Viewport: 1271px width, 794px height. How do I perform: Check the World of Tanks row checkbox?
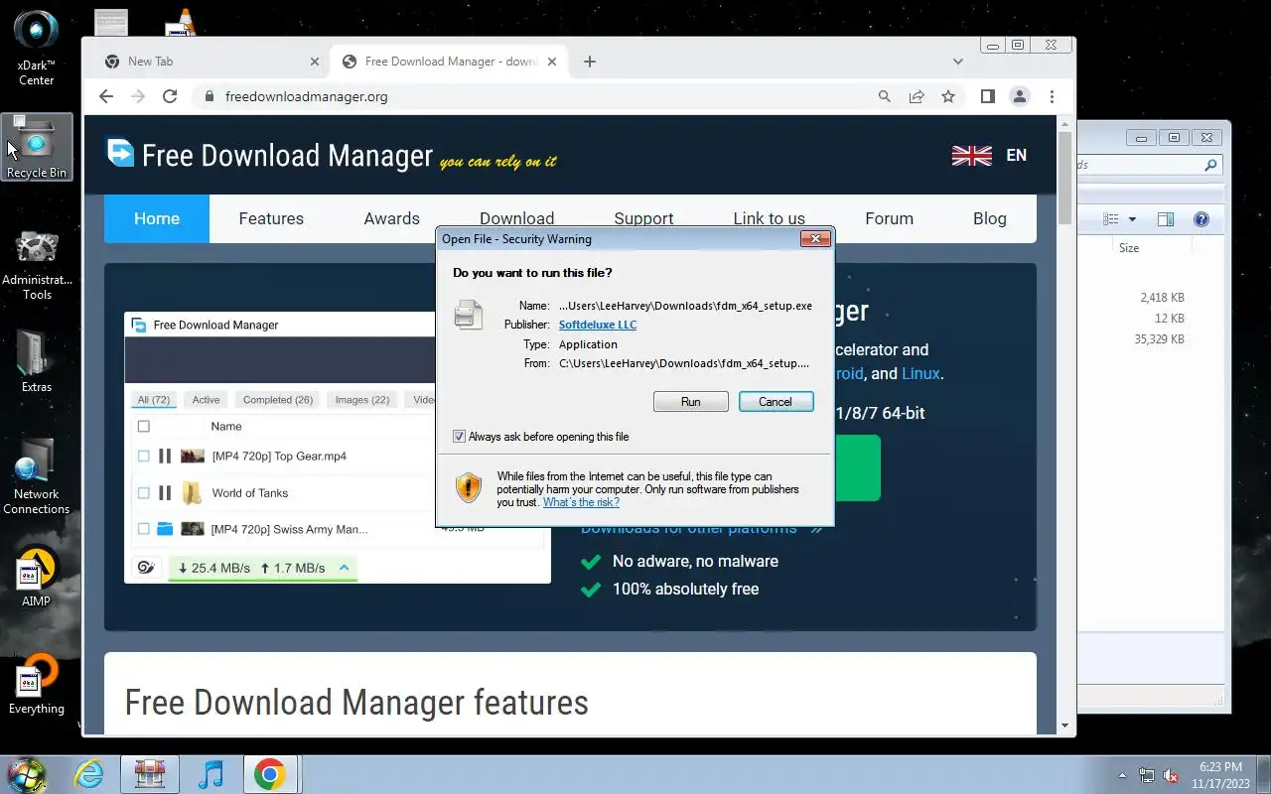(143, 493)
